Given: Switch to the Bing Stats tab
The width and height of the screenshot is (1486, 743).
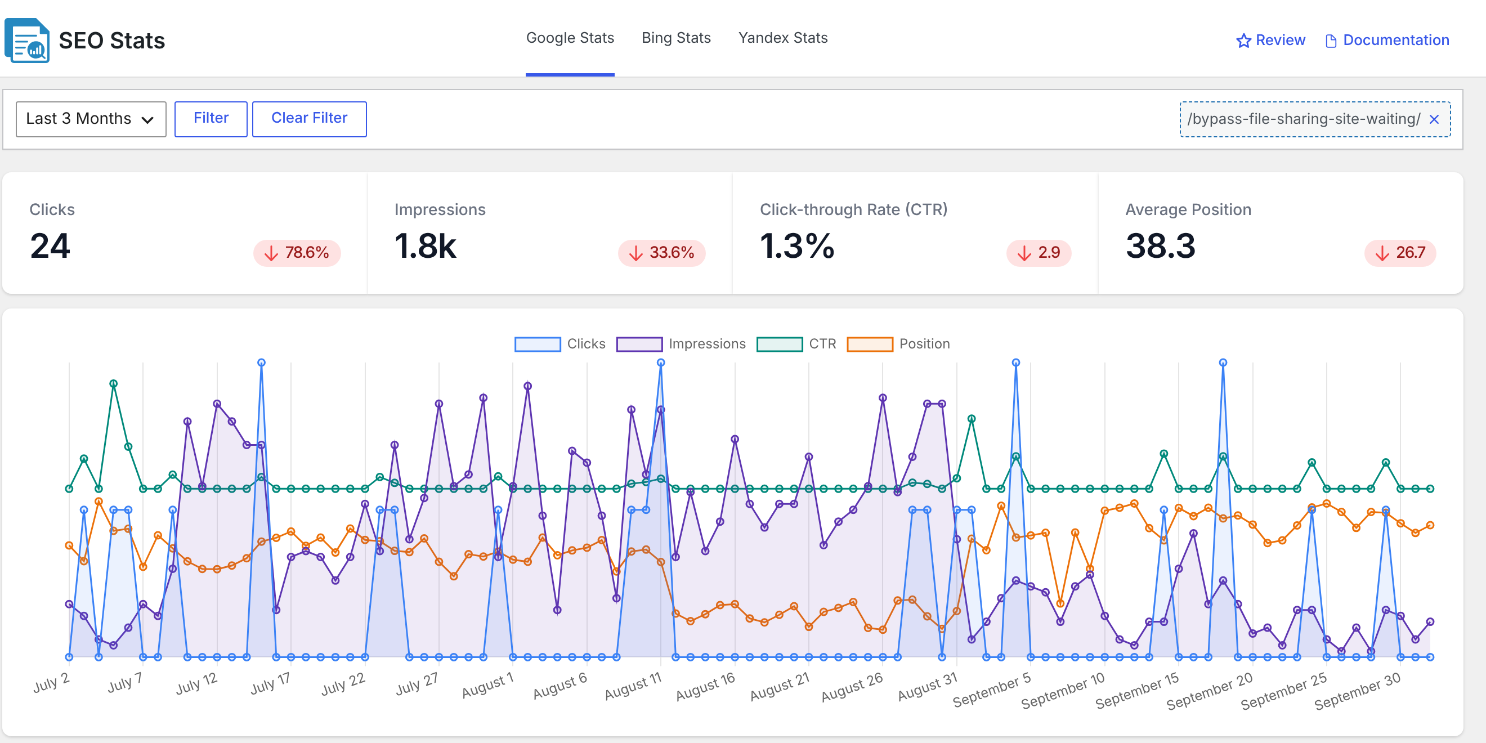Looking at the screenshot, I should tap(676, 38).
